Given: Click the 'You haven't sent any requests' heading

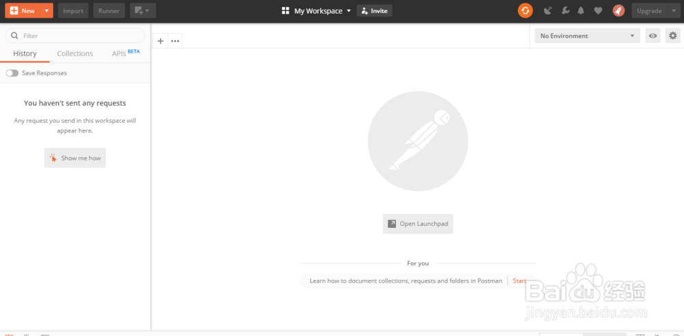Looking at the screenshot, I should tap(75, 103).
